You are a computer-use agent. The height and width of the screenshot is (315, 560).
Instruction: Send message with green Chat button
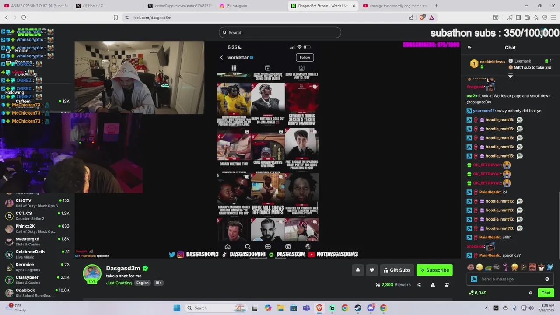546,293
